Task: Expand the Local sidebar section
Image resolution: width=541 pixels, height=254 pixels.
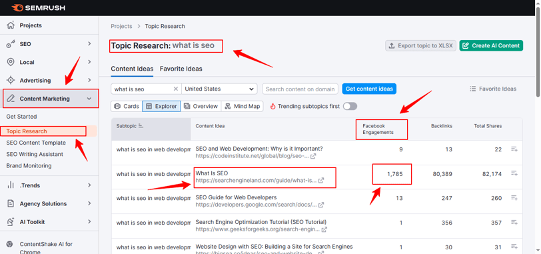Action: [x=89, y=62]
